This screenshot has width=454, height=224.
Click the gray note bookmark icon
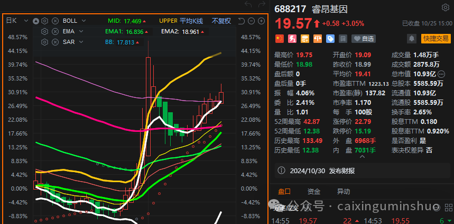pos(343,39)
